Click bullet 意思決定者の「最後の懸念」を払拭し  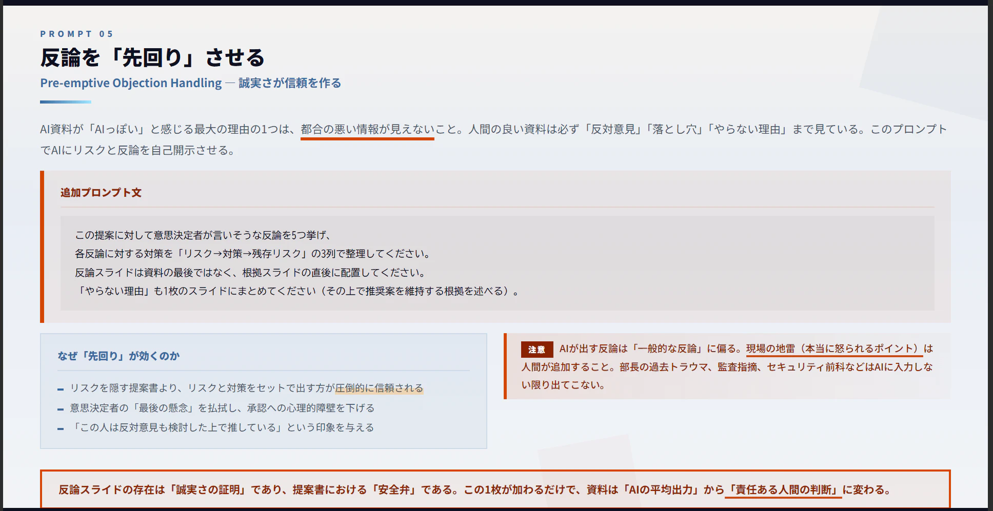tap(222, 408)
